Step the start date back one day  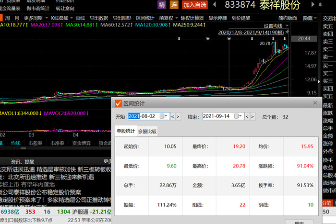pyautogui.click(x=173, y=116)
